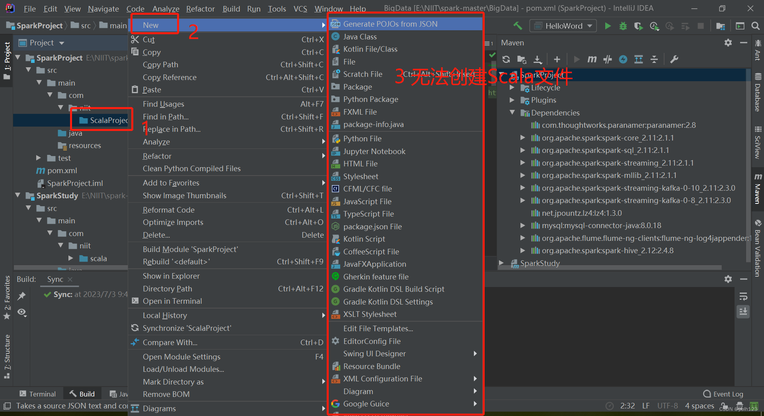Open the Build tab at the bottom
Screen dimensions: 764x416
(82, 394)
